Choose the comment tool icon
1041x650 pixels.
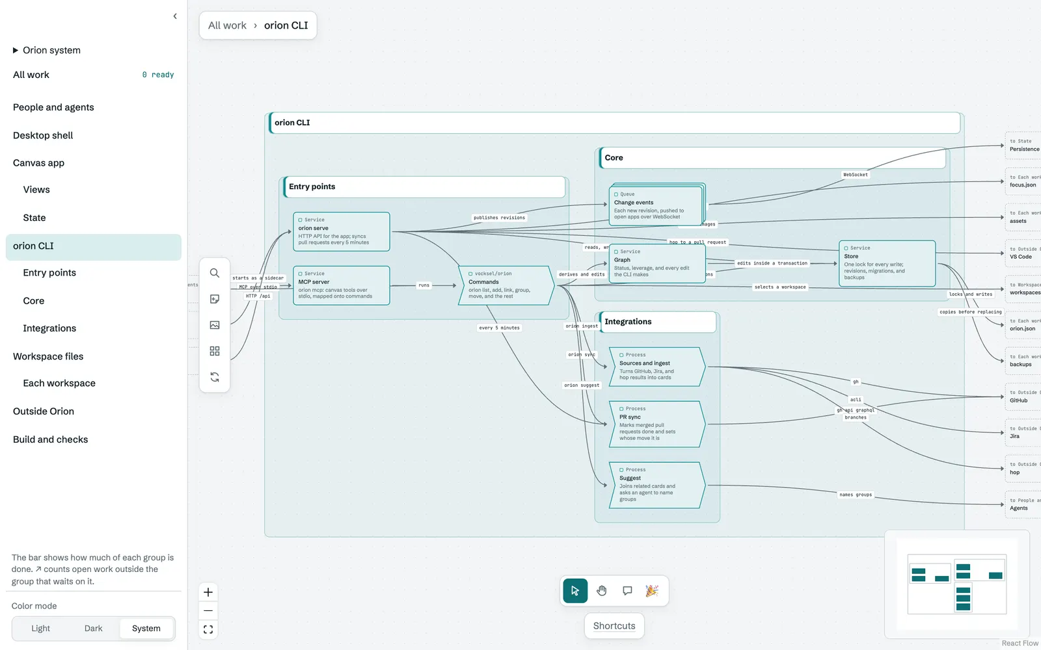(x=627, y=591)
